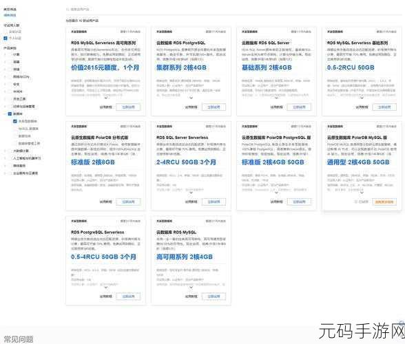Uncheck the 关系型数据库 checkbox
Screen dimensions: 405x344
15,121
